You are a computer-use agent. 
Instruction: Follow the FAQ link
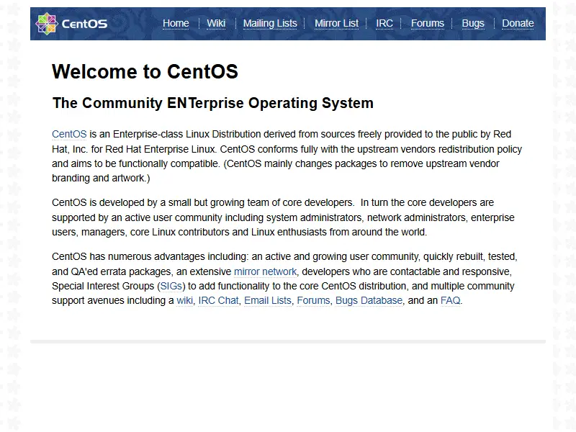coord(451,300)
